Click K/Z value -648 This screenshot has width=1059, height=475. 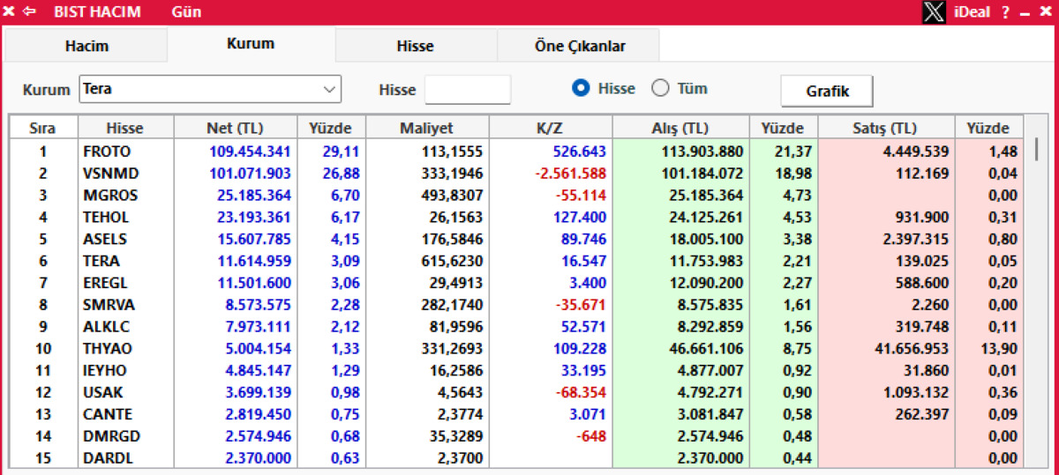tap(591, 436)
